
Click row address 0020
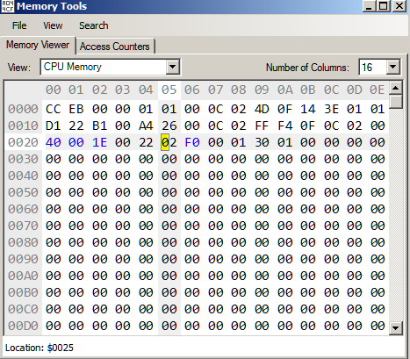pyautogui.click(x=23, y=142)
